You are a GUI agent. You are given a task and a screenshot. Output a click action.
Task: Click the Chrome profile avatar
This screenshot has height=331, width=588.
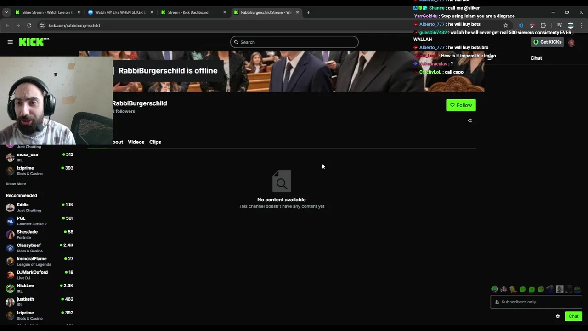point(571,25)
